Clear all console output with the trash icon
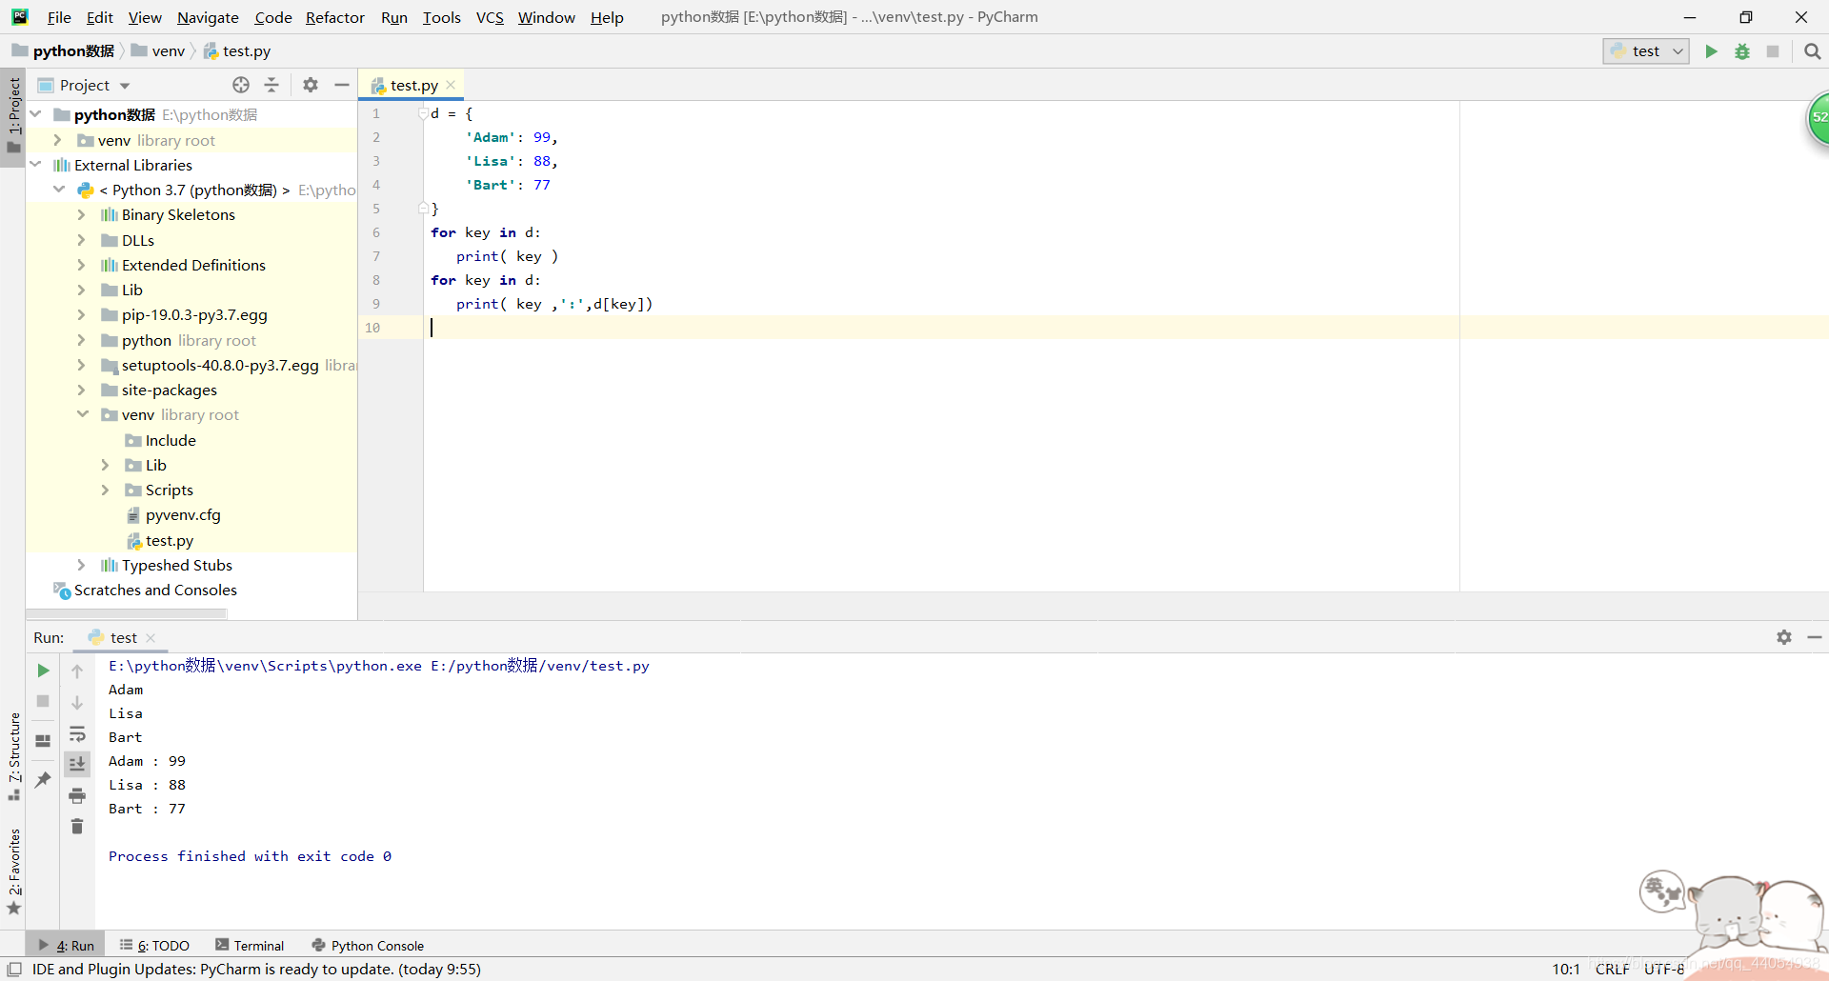The height and width of the screenshot is (981, 1829). [77, 827]
